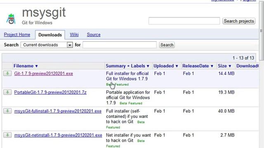Viewport: 264px width, 148px height.
Task: Click the Featured label on Git-1.7.9 row
Action: click(x=122, y=84)
